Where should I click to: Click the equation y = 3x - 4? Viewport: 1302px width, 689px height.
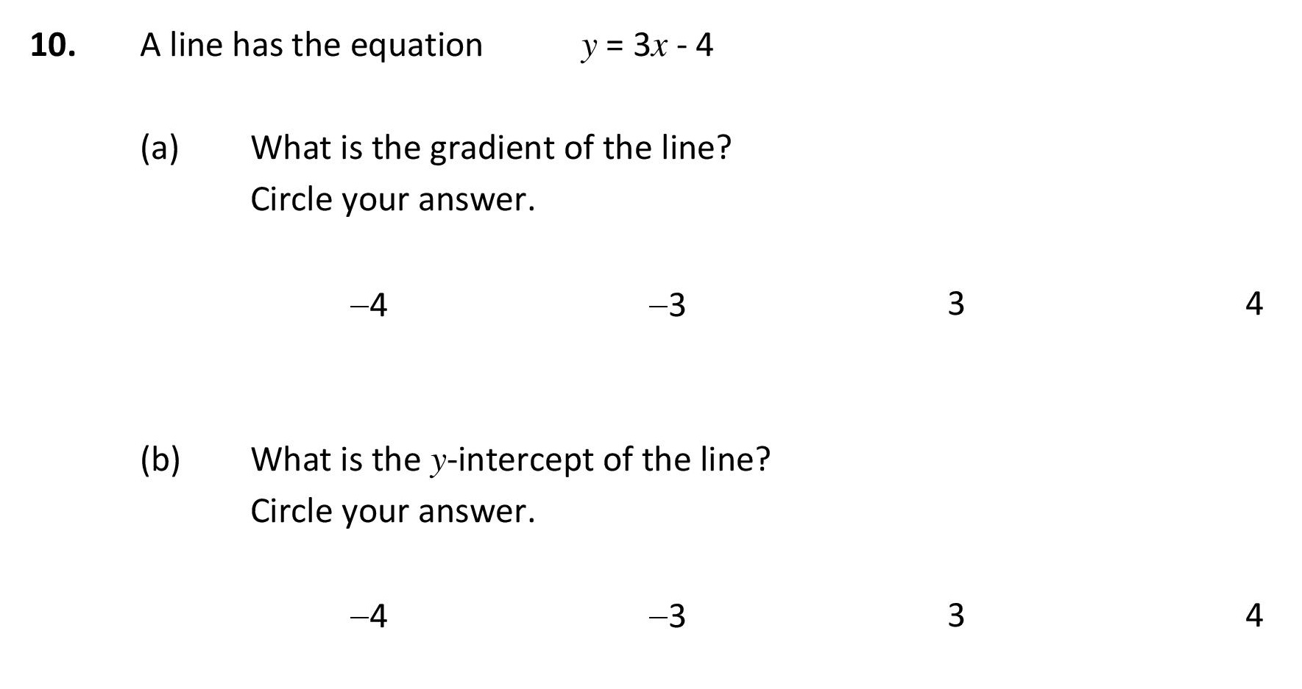pos(647,47)
